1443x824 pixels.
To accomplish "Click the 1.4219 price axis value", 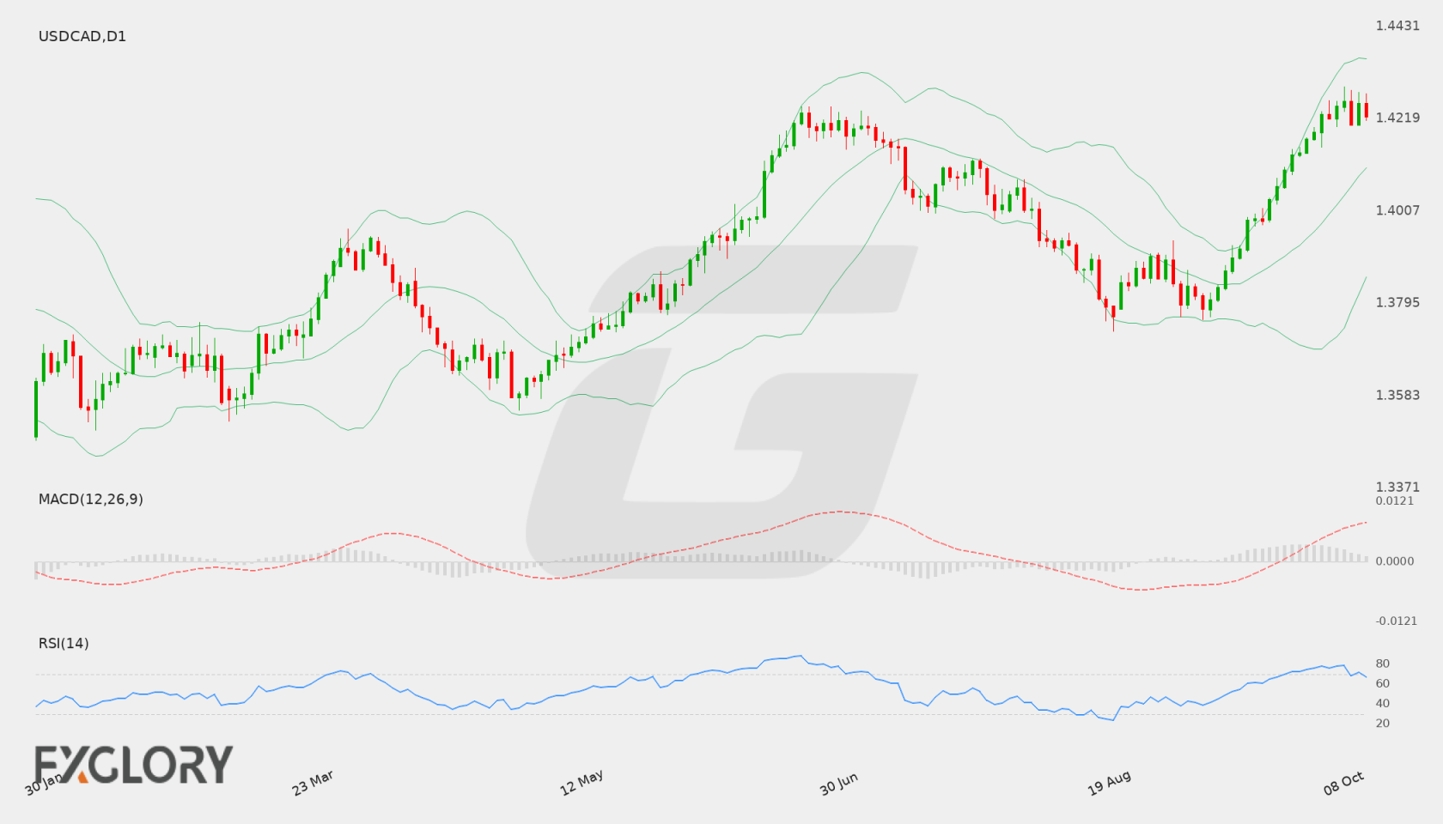I will [x=1397, y=118].
